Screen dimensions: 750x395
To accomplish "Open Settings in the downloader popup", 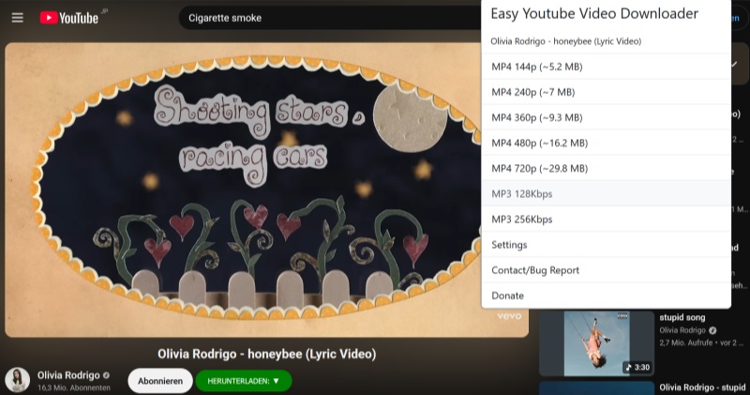I will point(606,244).
